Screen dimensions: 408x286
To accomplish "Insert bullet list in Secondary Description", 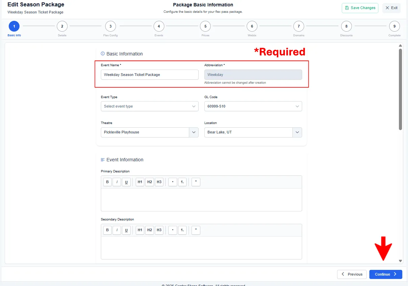I will [x=173, y=230].
